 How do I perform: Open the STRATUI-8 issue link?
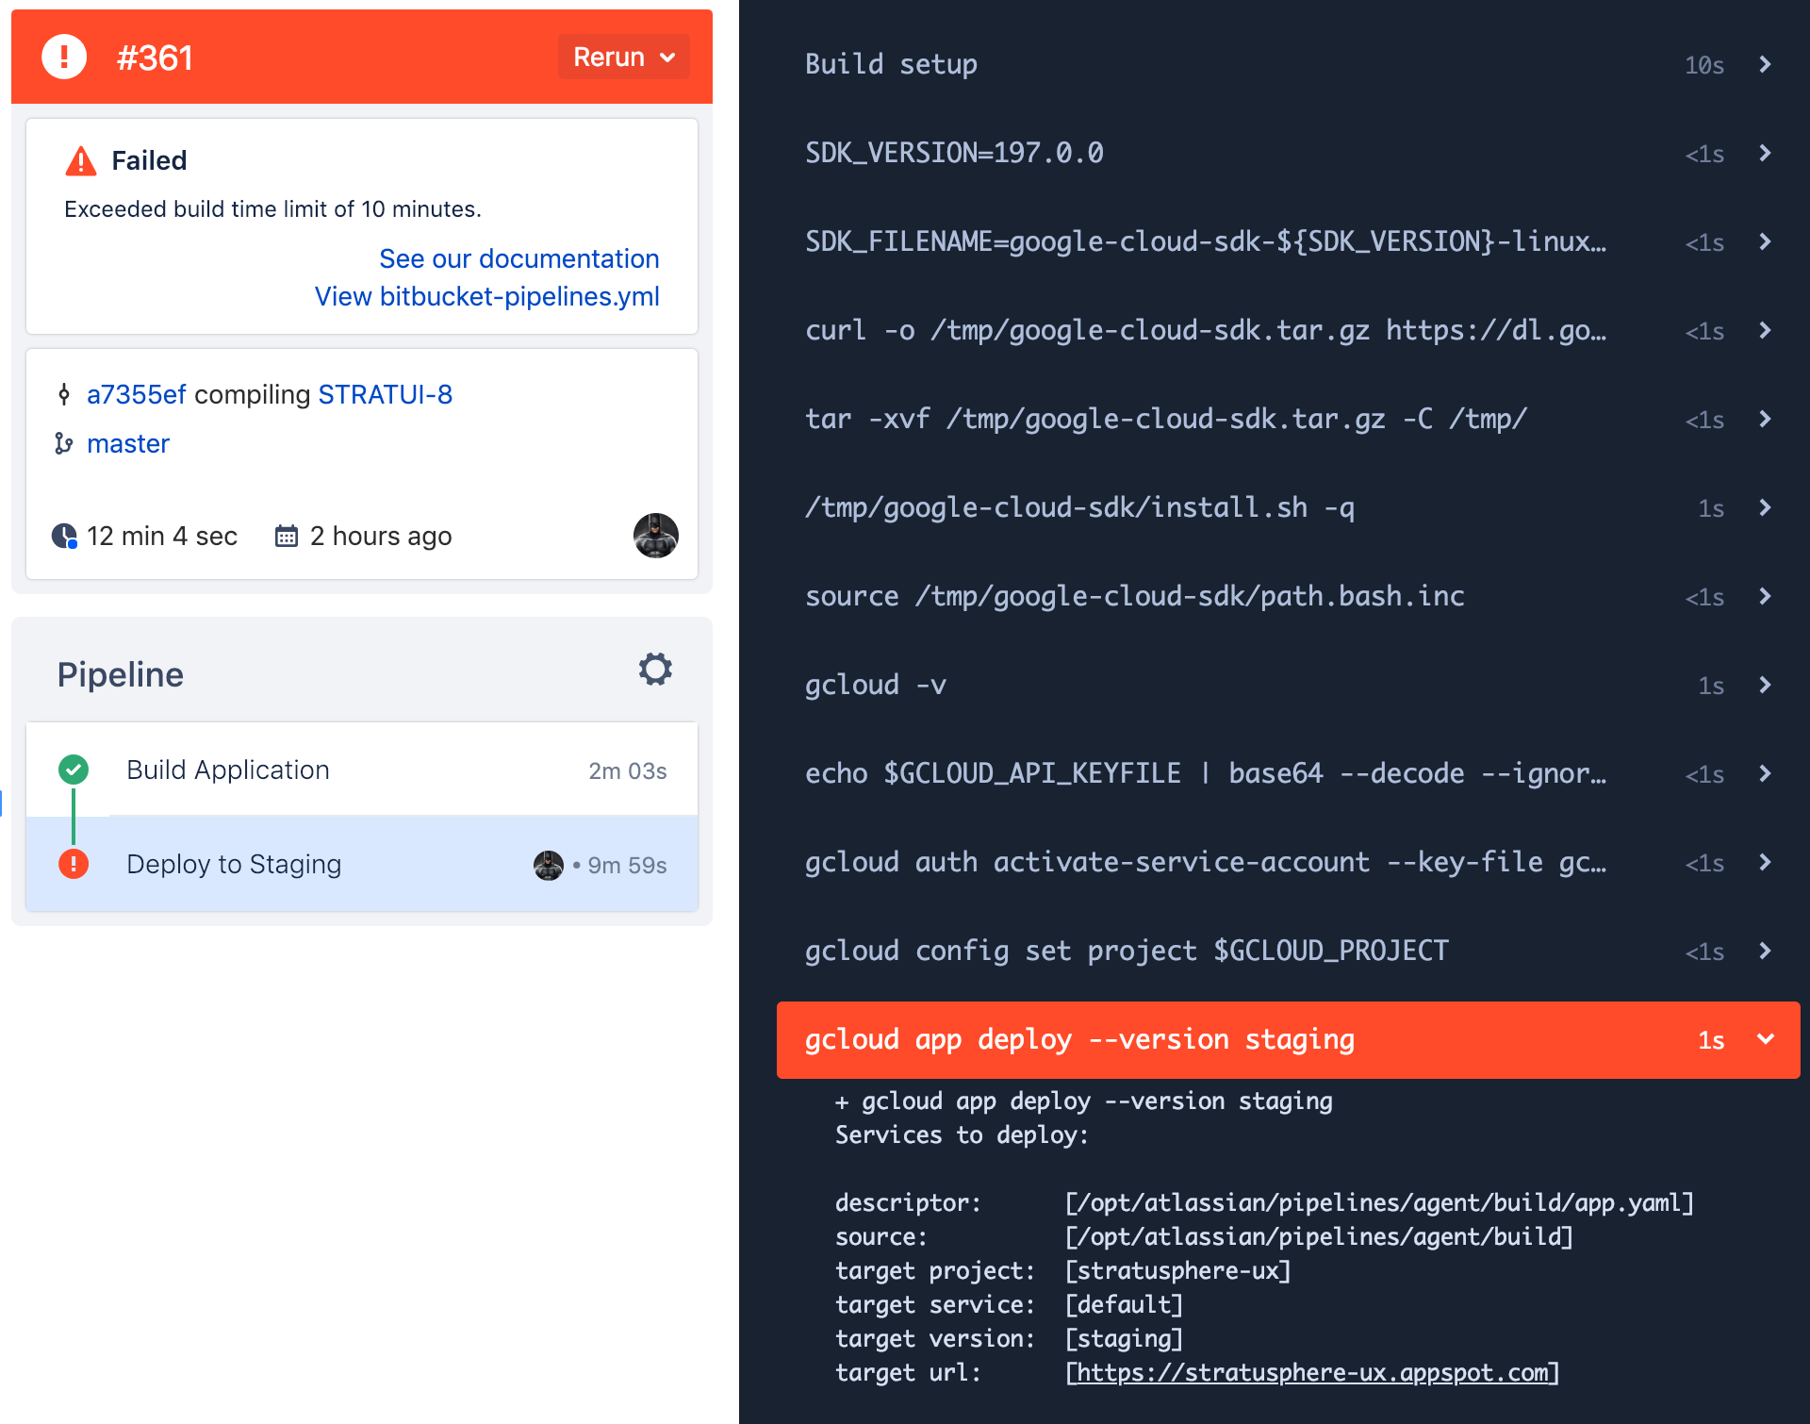386,394
